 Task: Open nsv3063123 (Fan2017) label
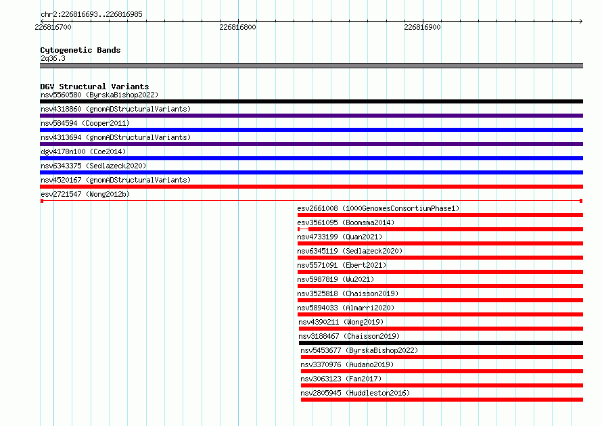pos(341,379)
